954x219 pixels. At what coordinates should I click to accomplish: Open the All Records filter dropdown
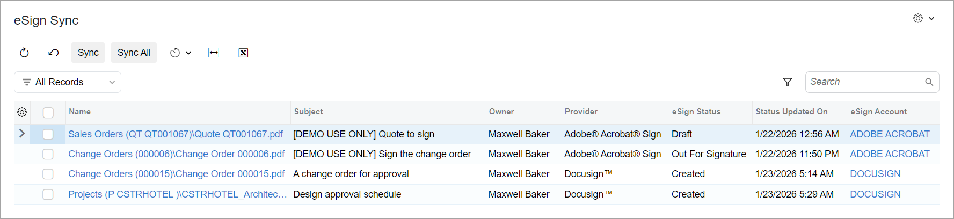68,82
